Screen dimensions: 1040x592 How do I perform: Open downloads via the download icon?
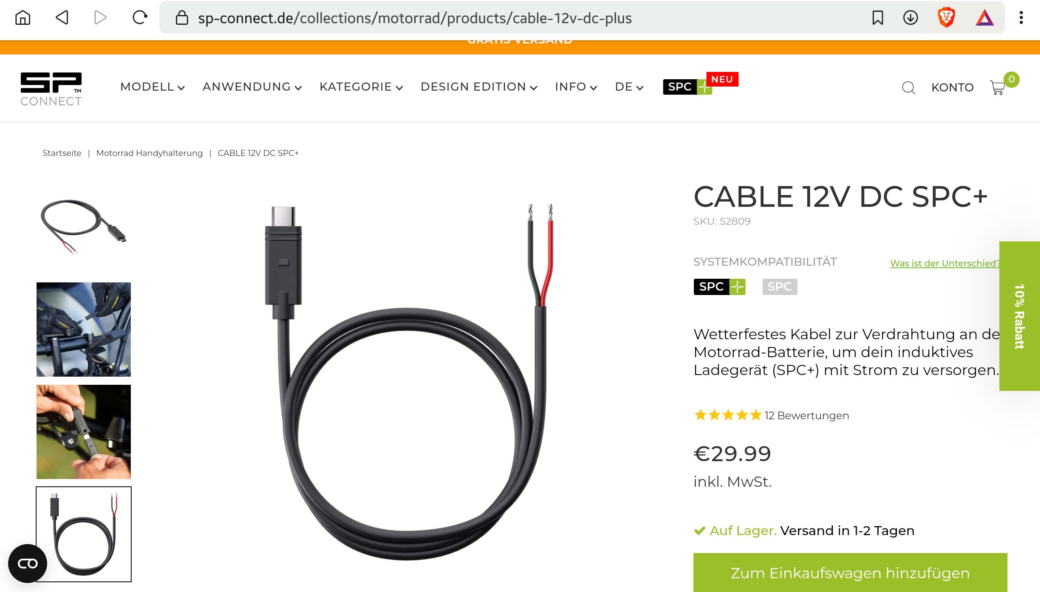click(x=910, y=18)
